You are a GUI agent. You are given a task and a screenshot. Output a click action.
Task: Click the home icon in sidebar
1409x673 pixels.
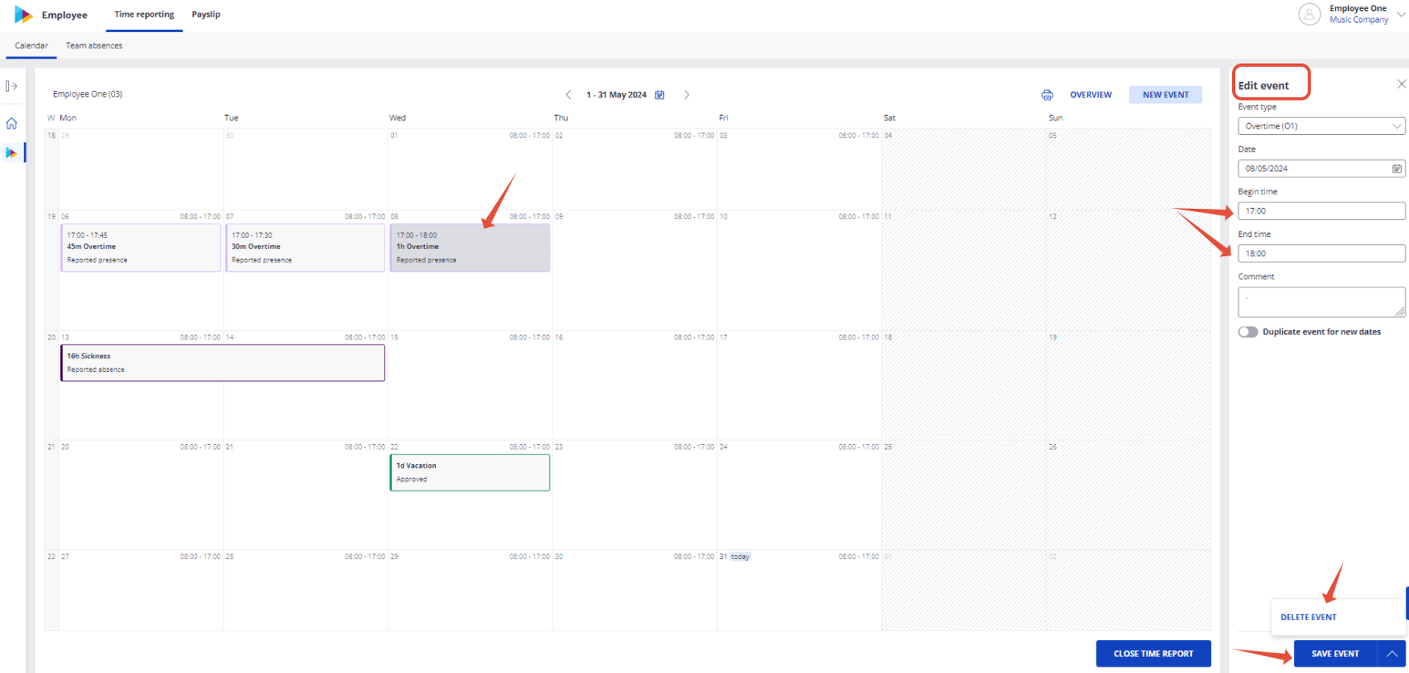click(12, 123)
